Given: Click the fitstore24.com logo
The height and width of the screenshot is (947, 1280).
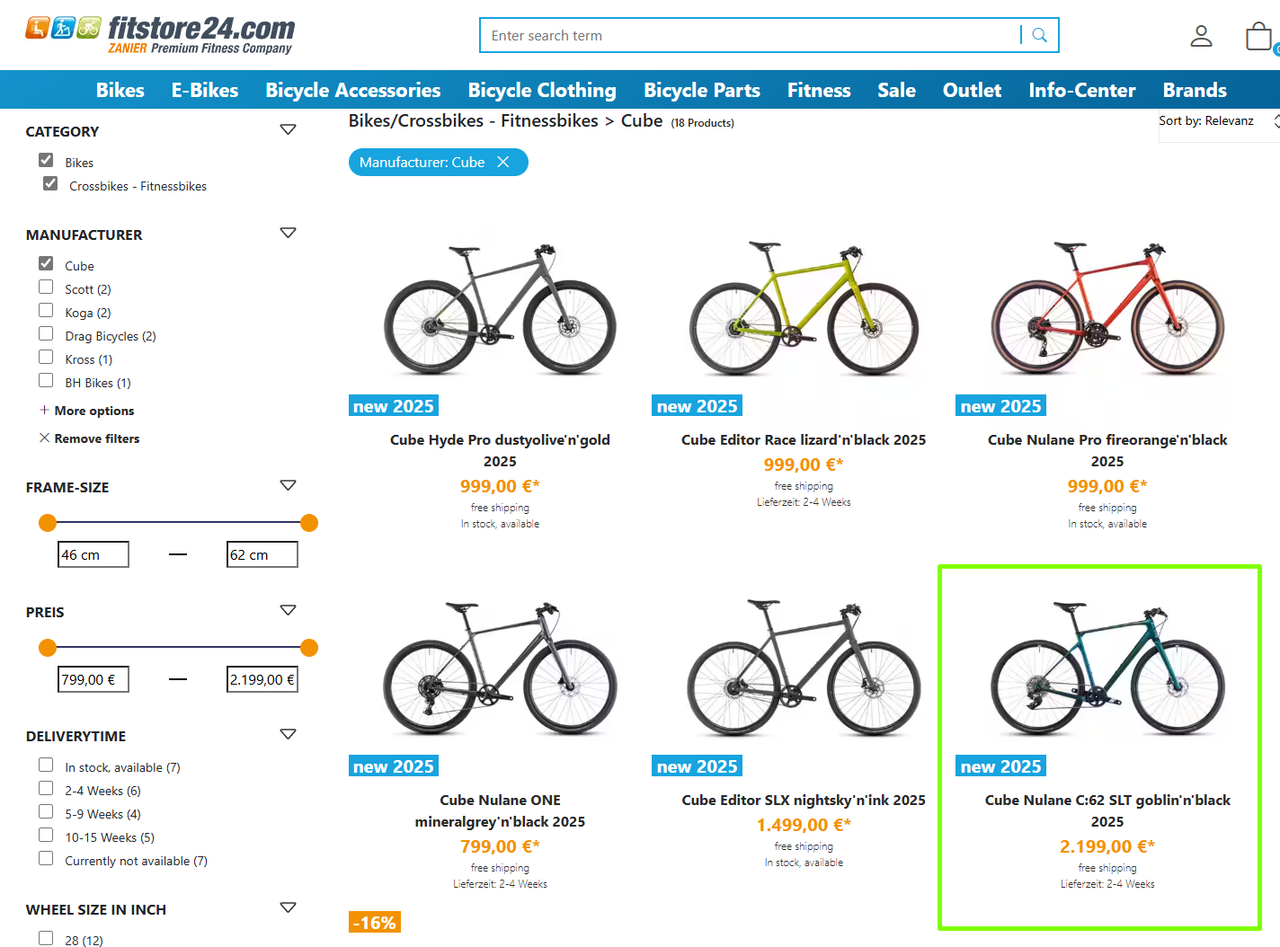Looking at the screenshot, I should tap(159, 36).
